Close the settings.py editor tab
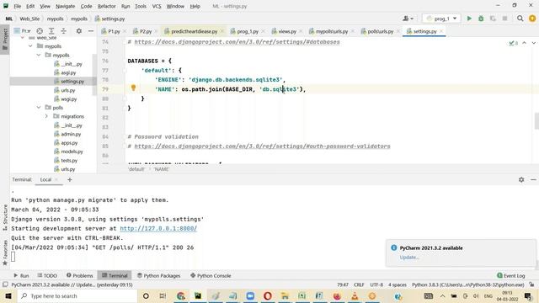Image resolution: width=539 pixels, height=303 pixels. pyautogui.click(x=441, y=31)
